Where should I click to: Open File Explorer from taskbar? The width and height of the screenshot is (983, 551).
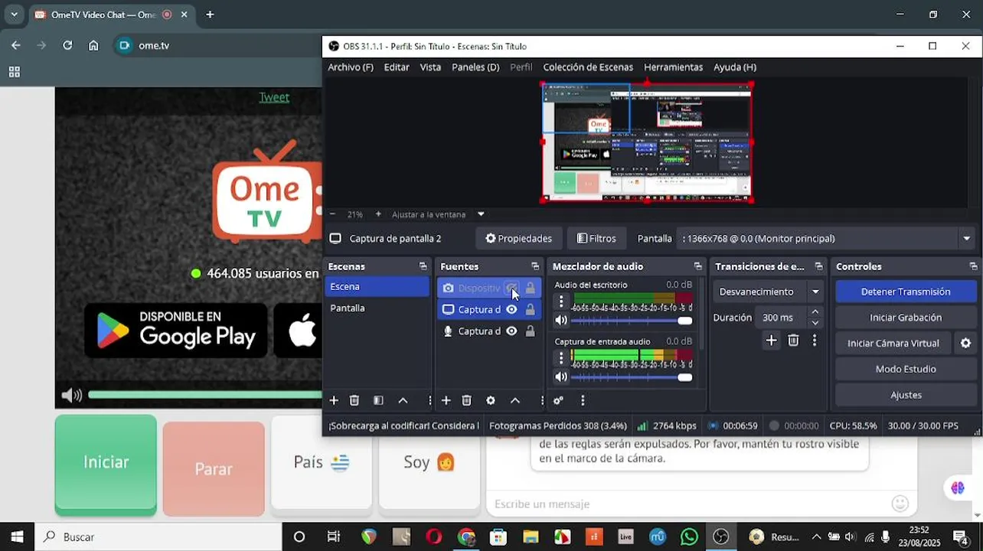point(530,537)
